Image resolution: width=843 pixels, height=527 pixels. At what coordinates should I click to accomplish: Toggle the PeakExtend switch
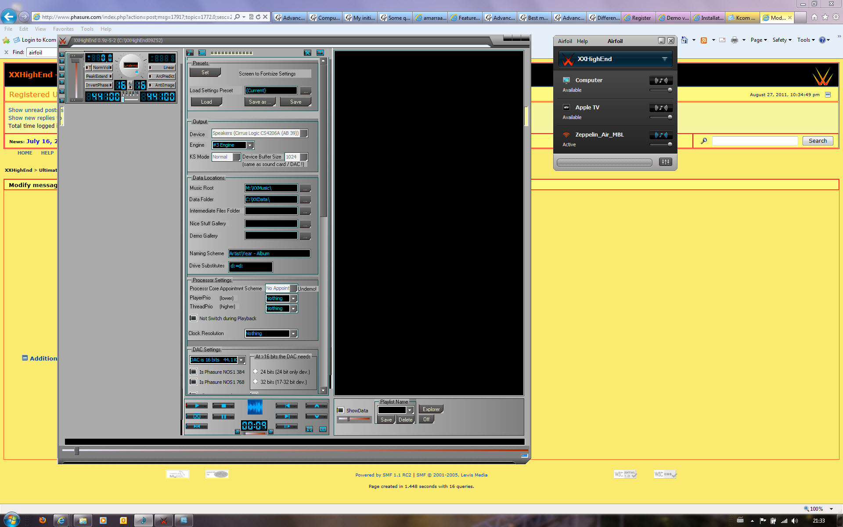[x=99, y=76]
